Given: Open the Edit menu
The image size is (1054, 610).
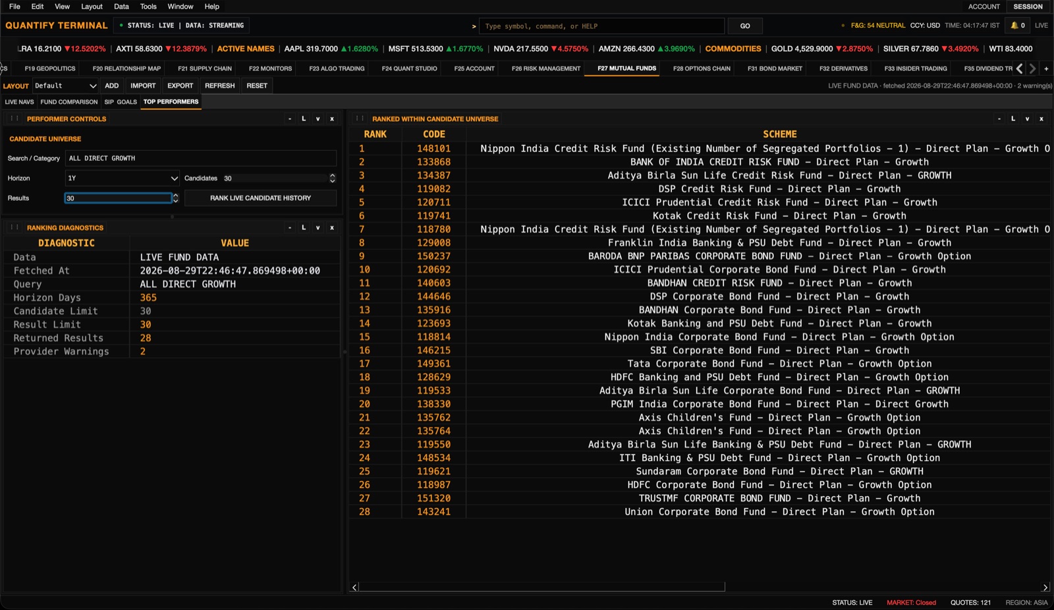Looking at the screenshot, I should pyautogui.click(x=38, y=7).
